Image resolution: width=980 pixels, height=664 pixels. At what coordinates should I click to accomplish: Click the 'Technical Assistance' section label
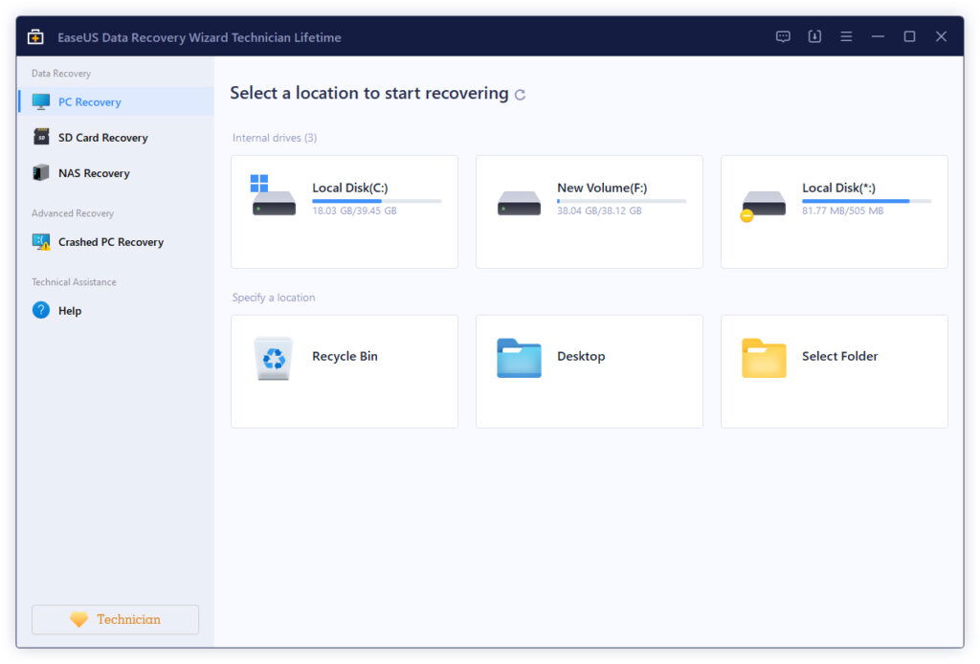coord(74,282)
